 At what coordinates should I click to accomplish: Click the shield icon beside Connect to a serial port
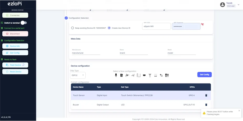click(2, 28)
